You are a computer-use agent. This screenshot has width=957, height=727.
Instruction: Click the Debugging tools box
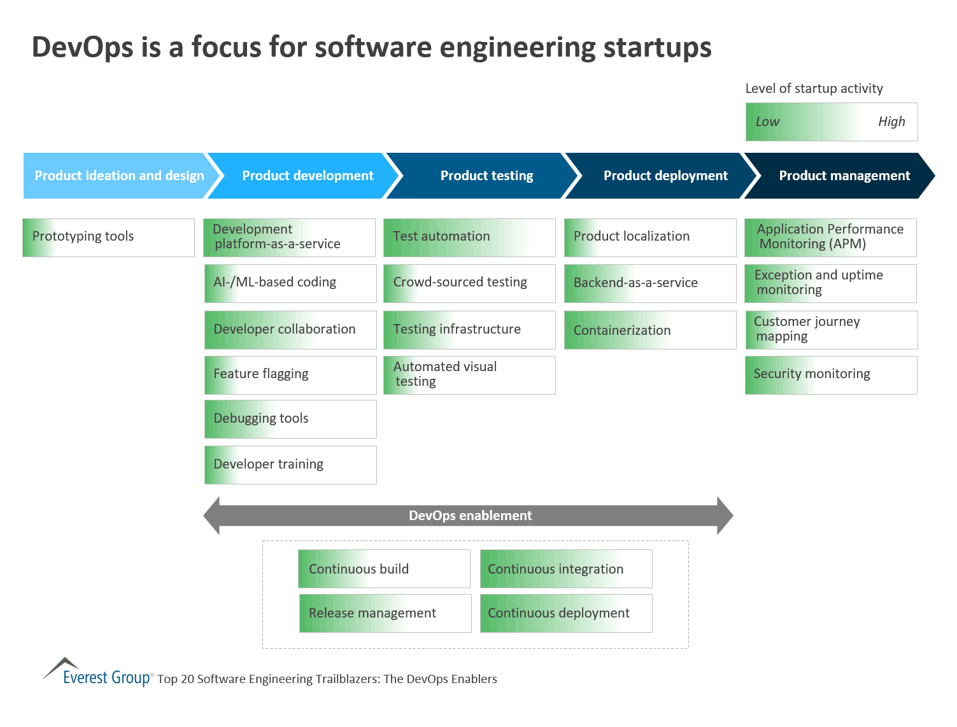290,419
